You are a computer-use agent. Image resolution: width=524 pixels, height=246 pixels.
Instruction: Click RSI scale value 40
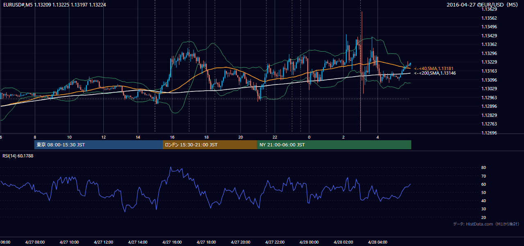pos(483,200)
